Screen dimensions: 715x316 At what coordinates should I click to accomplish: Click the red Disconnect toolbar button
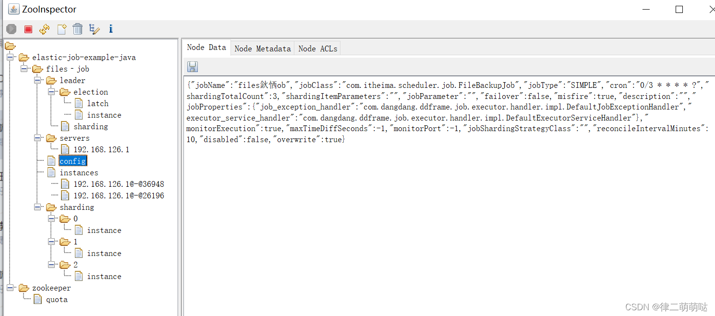tap(28, 29)
